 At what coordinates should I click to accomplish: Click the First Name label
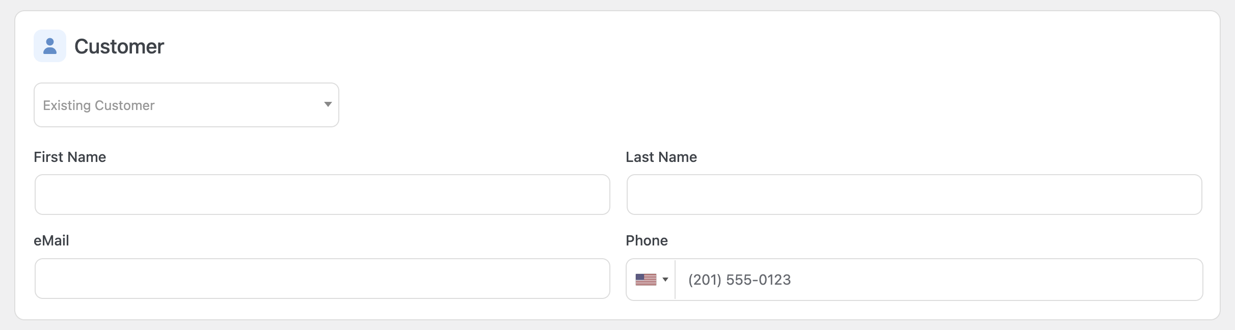[x=70, y=157]
